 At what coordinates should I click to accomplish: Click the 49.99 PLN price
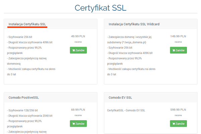[x=78, y=36]
